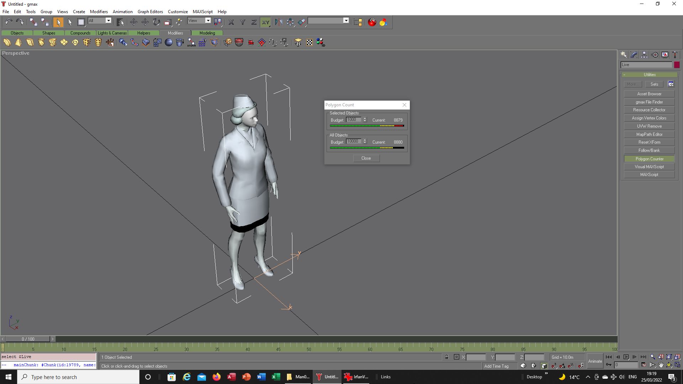Close the Polygon Count dialog with Close
The width and height of the screenshot is (683, 384).
coord(366,158)
